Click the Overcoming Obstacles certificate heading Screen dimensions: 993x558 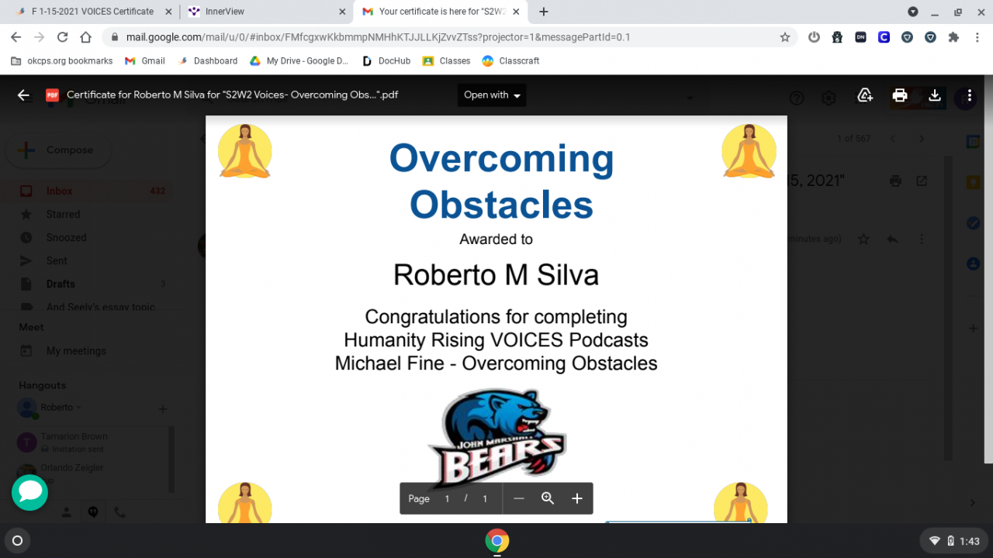(x=501, y=181)
